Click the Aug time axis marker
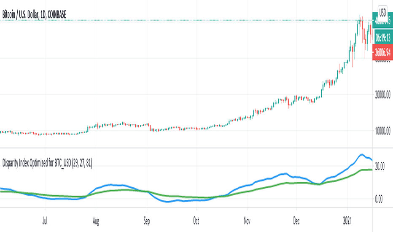Screen dimensions: 393x232 [96, 221]
